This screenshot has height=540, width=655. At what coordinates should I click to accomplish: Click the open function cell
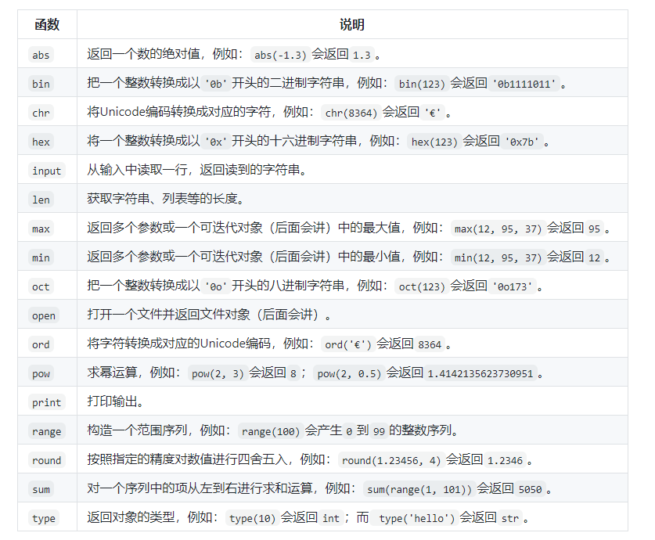[44, 315]
